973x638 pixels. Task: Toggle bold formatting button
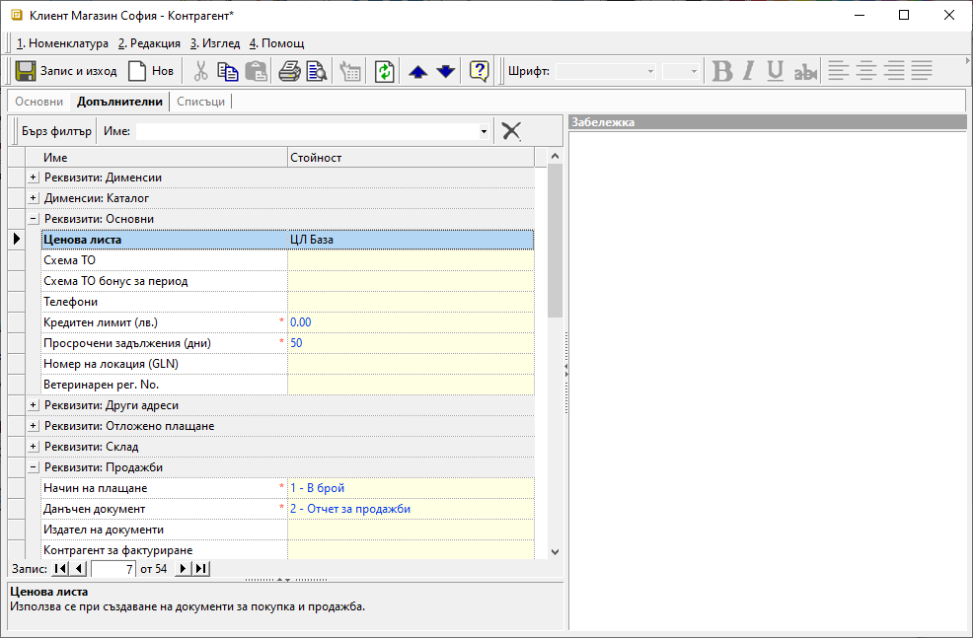722,71
